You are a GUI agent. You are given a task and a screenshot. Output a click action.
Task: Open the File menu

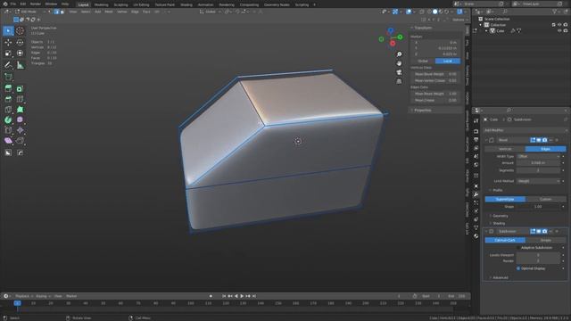[13, 4]
